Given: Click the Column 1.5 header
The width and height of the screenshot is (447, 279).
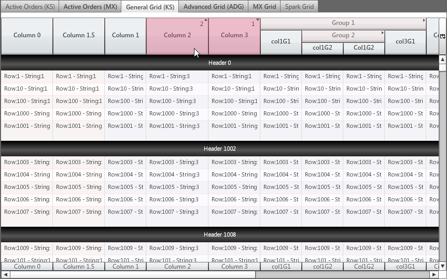Looking at the screenshot, I should coord(79,36).
